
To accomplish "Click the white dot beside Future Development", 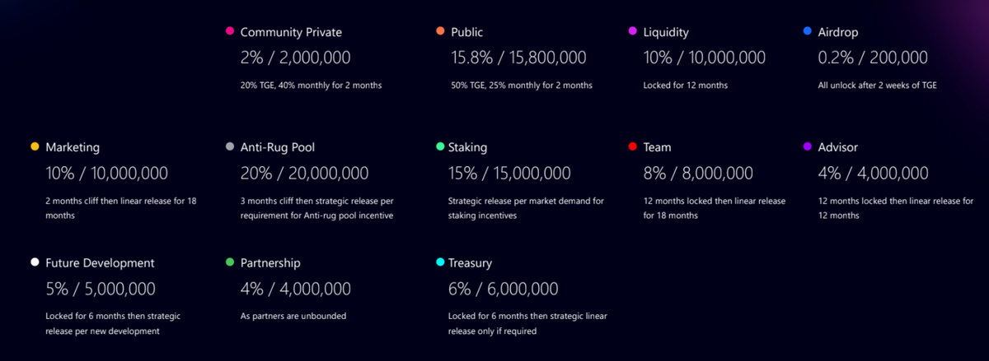I will point(35,262).
